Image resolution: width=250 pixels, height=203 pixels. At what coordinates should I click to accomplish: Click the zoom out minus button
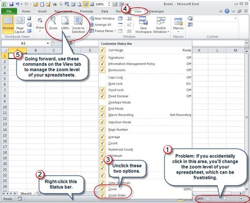point(208,199)
